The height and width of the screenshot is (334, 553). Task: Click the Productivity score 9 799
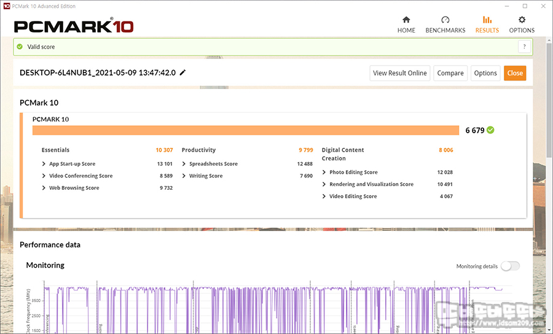306,150
